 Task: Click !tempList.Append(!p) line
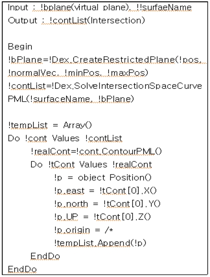pyautogui.click(x=100, y=243)
